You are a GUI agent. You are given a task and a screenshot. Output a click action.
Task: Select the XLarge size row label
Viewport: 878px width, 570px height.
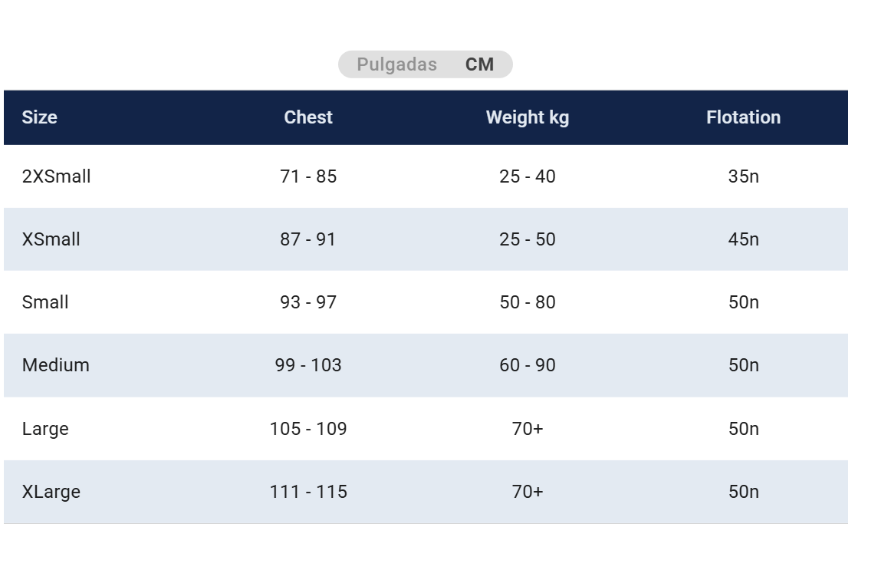(51, 492)
